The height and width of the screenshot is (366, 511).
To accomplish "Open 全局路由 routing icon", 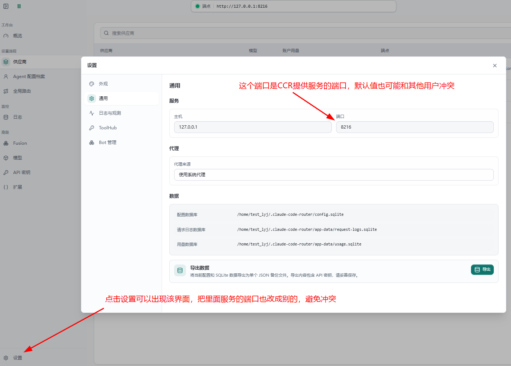I will tap(6, 91).
